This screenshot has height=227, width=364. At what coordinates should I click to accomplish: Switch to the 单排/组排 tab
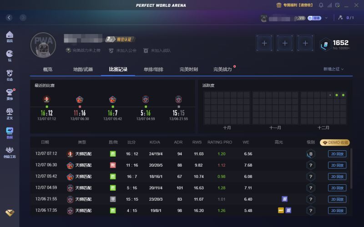[x=153, y=69]
